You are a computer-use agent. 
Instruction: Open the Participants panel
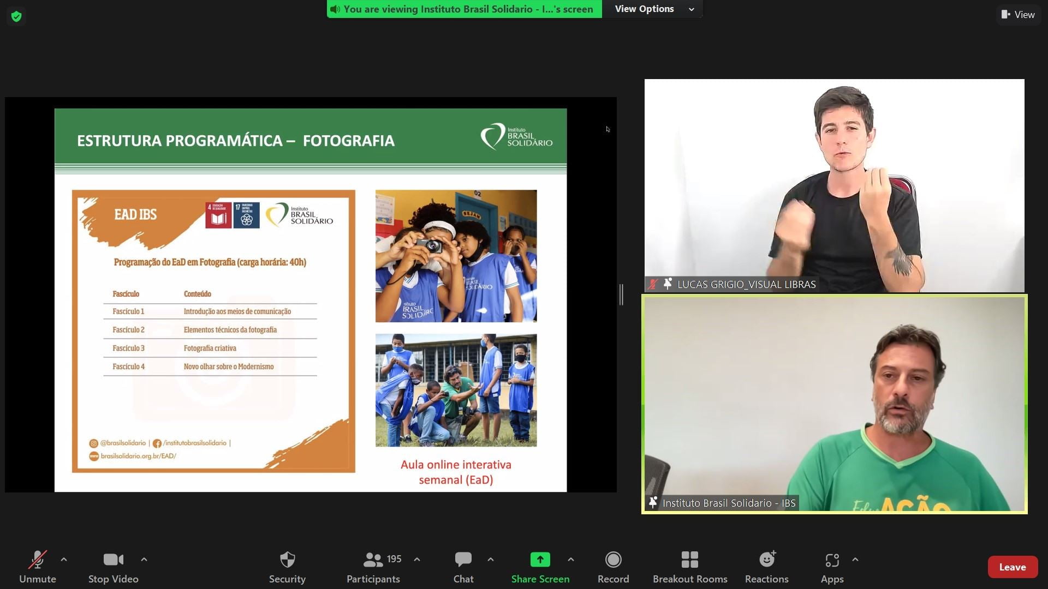point(373,567)
